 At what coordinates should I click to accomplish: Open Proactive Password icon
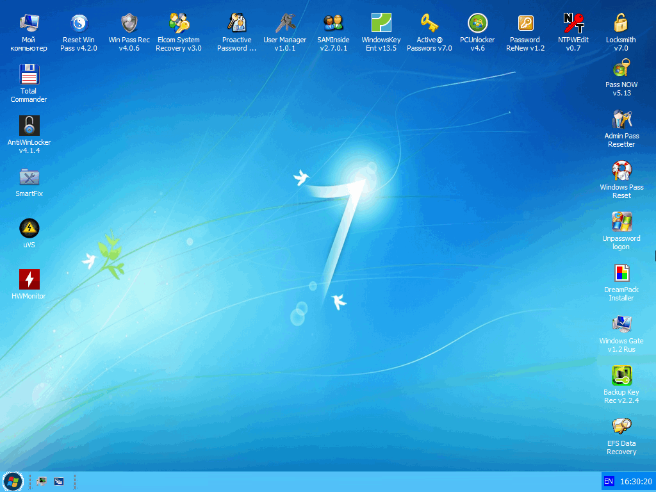coord(237,24)
